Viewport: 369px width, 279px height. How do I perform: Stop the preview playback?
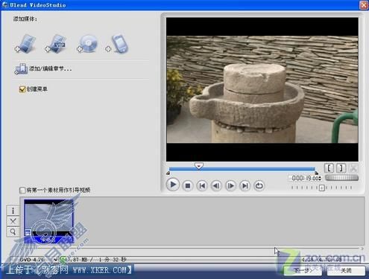coord(188,185)
